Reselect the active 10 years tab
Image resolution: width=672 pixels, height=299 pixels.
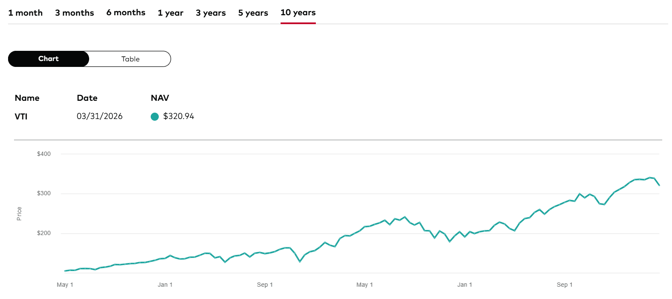coord(298,13)
